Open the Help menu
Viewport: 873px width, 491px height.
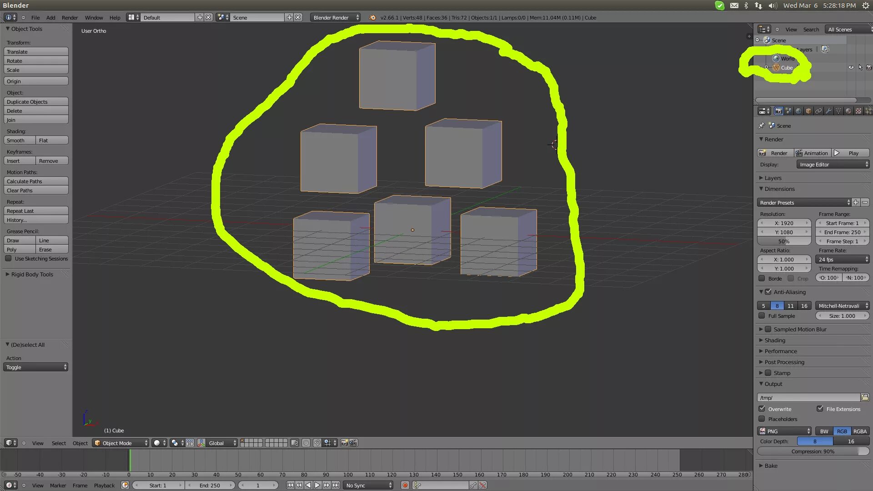115,17
